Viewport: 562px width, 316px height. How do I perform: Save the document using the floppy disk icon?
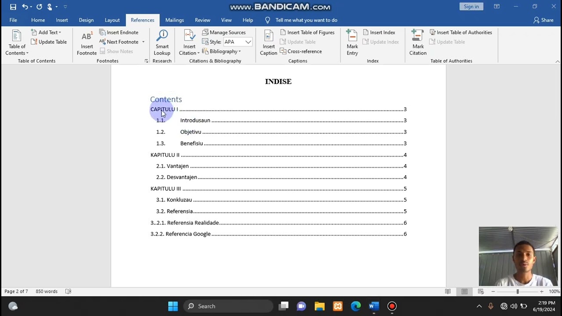click(x=13, y=7)
